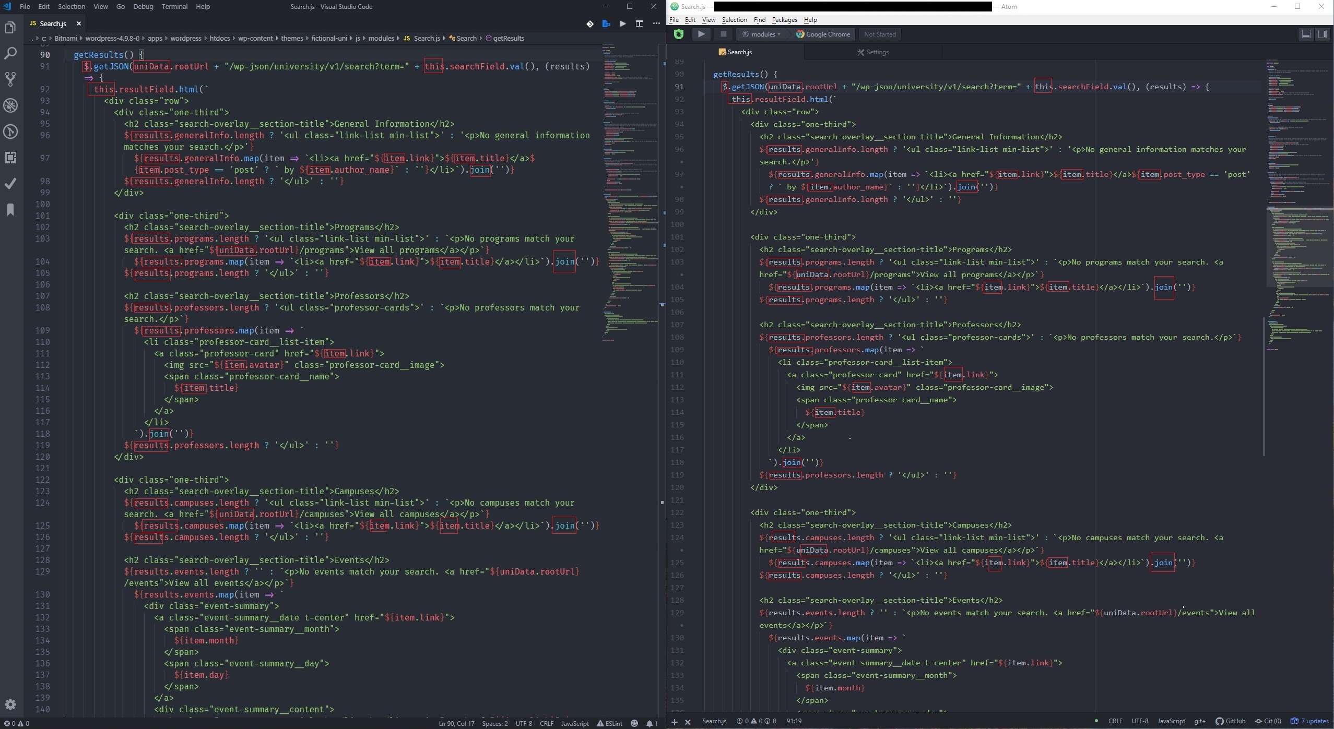Open feedback via the smiley icon in VS Code
The height and width of the screenshot is (729, 1334).
(633, 724)
